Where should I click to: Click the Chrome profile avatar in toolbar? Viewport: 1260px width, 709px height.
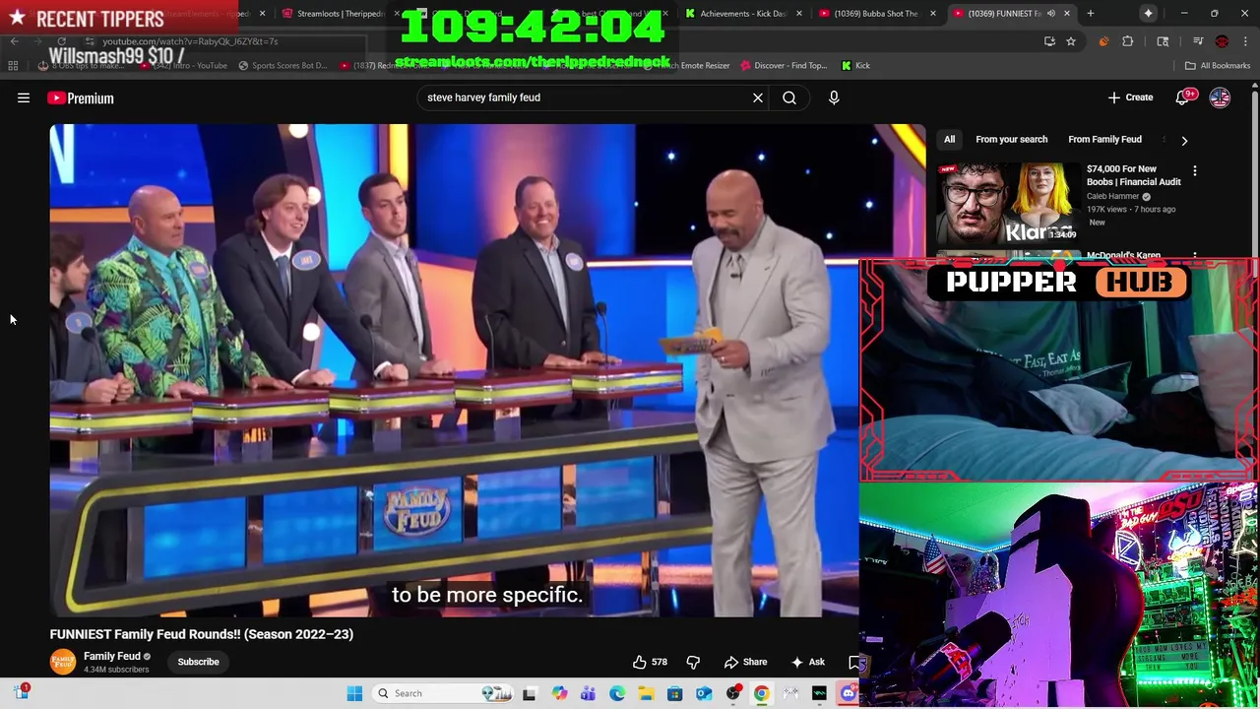click(x=1222, y=41)
